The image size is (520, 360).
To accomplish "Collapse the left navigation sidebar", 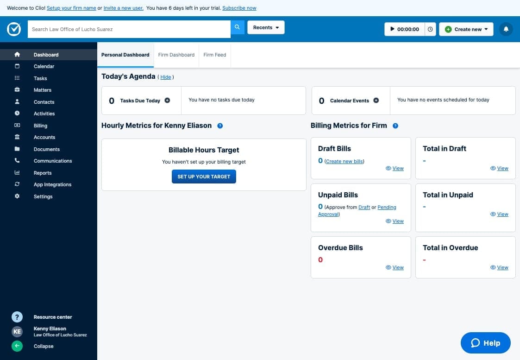I will [17, 346].
